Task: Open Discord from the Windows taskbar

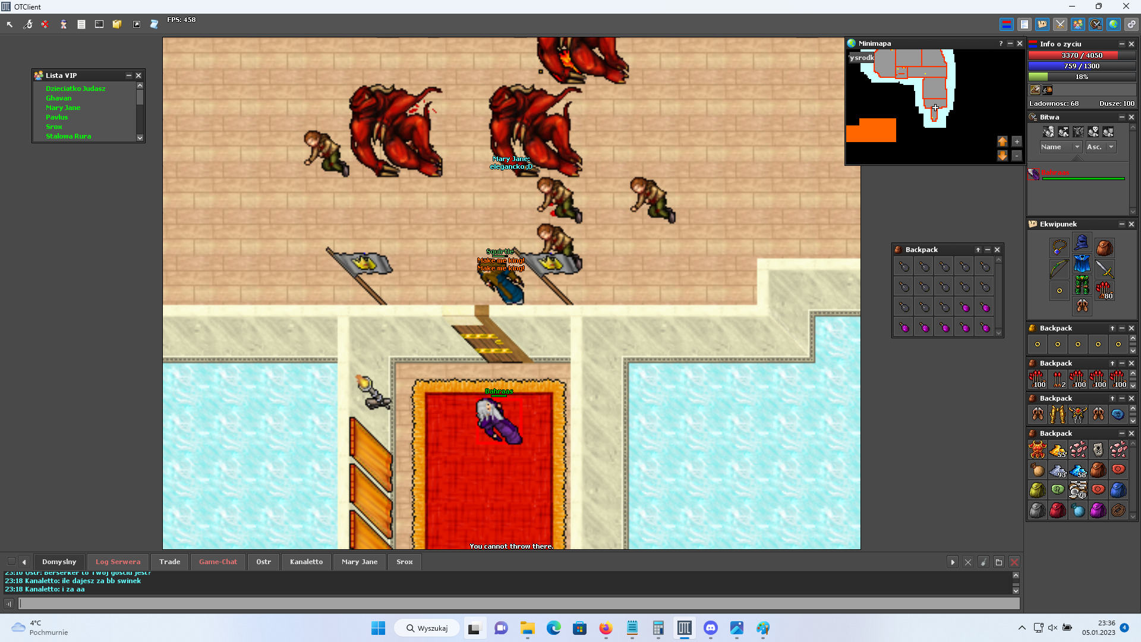Action: coord(711,628)
